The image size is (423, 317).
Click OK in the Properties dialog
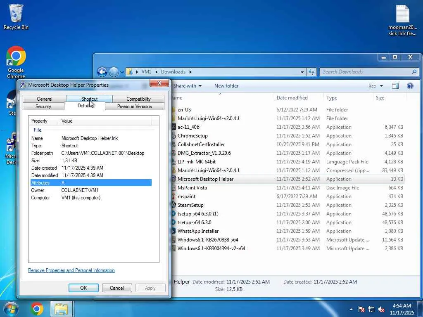[x=83, y=288]
